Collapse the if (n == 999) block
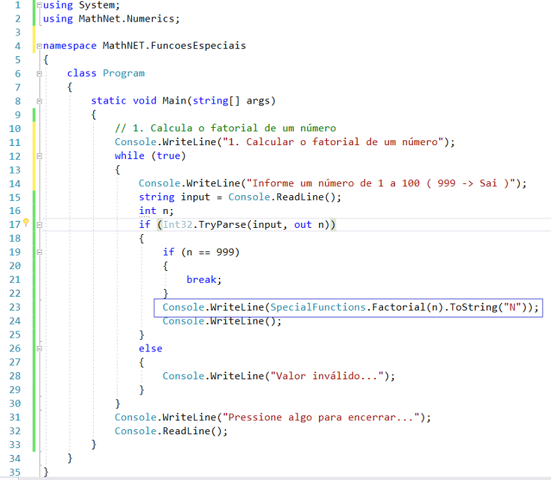 [x=39, y=252]
